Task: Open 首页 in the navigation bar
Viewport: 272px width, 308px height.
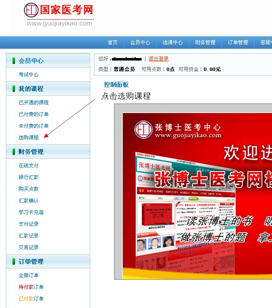Action: (112, 43)
